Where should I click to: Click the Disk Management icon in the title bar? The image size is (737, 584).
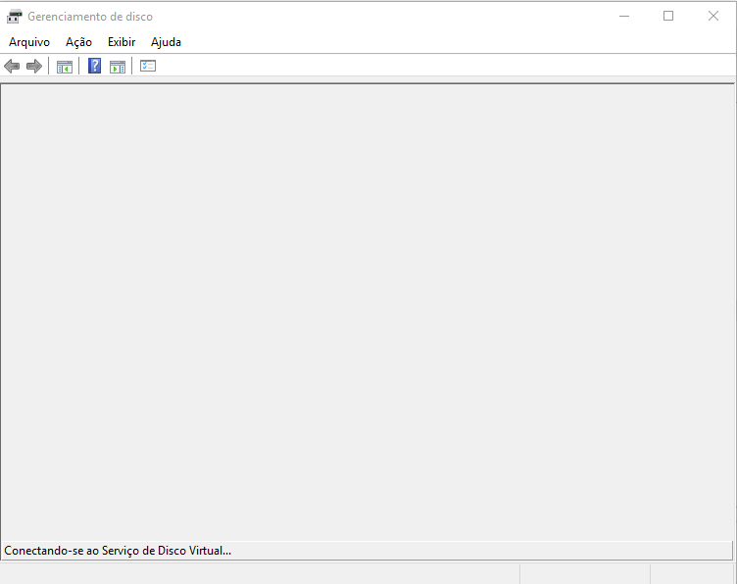point(14,17)
